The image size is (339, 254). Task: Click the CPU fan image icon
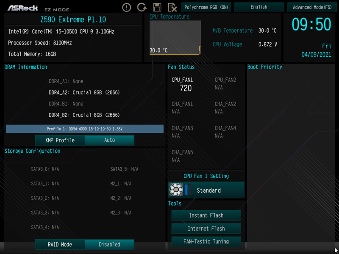tap(176, 190)
